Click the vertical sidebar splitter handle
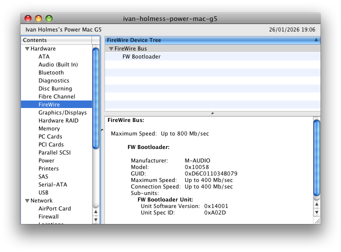Viewport: 341px width, 252px height. click(x=102, y=130)
